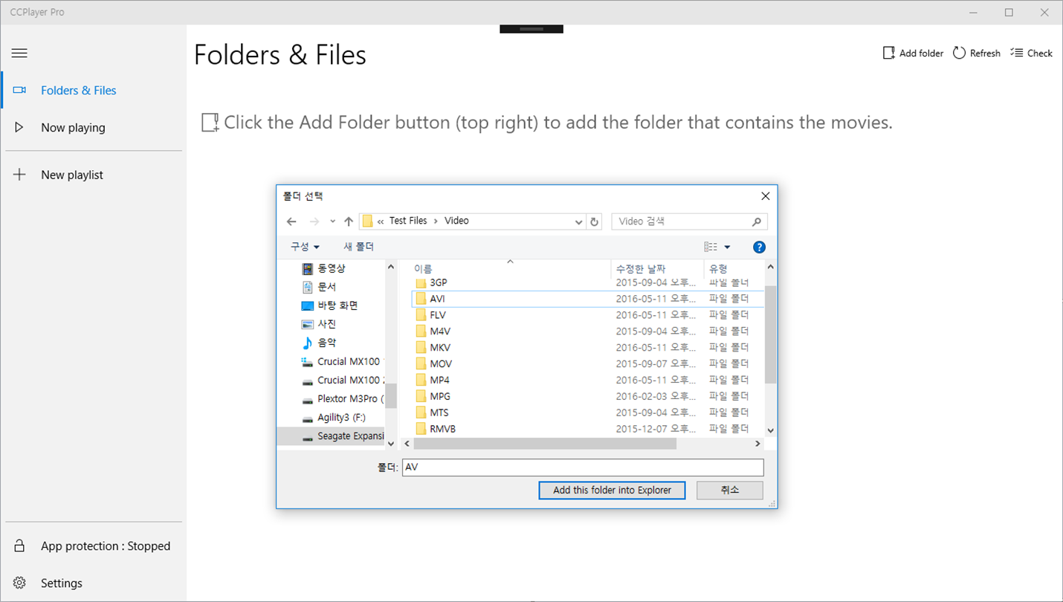Viewport: 1063px width, 602px height.
Task: Select 음악 in the navigation pane
Action: (x=320, y=343)
